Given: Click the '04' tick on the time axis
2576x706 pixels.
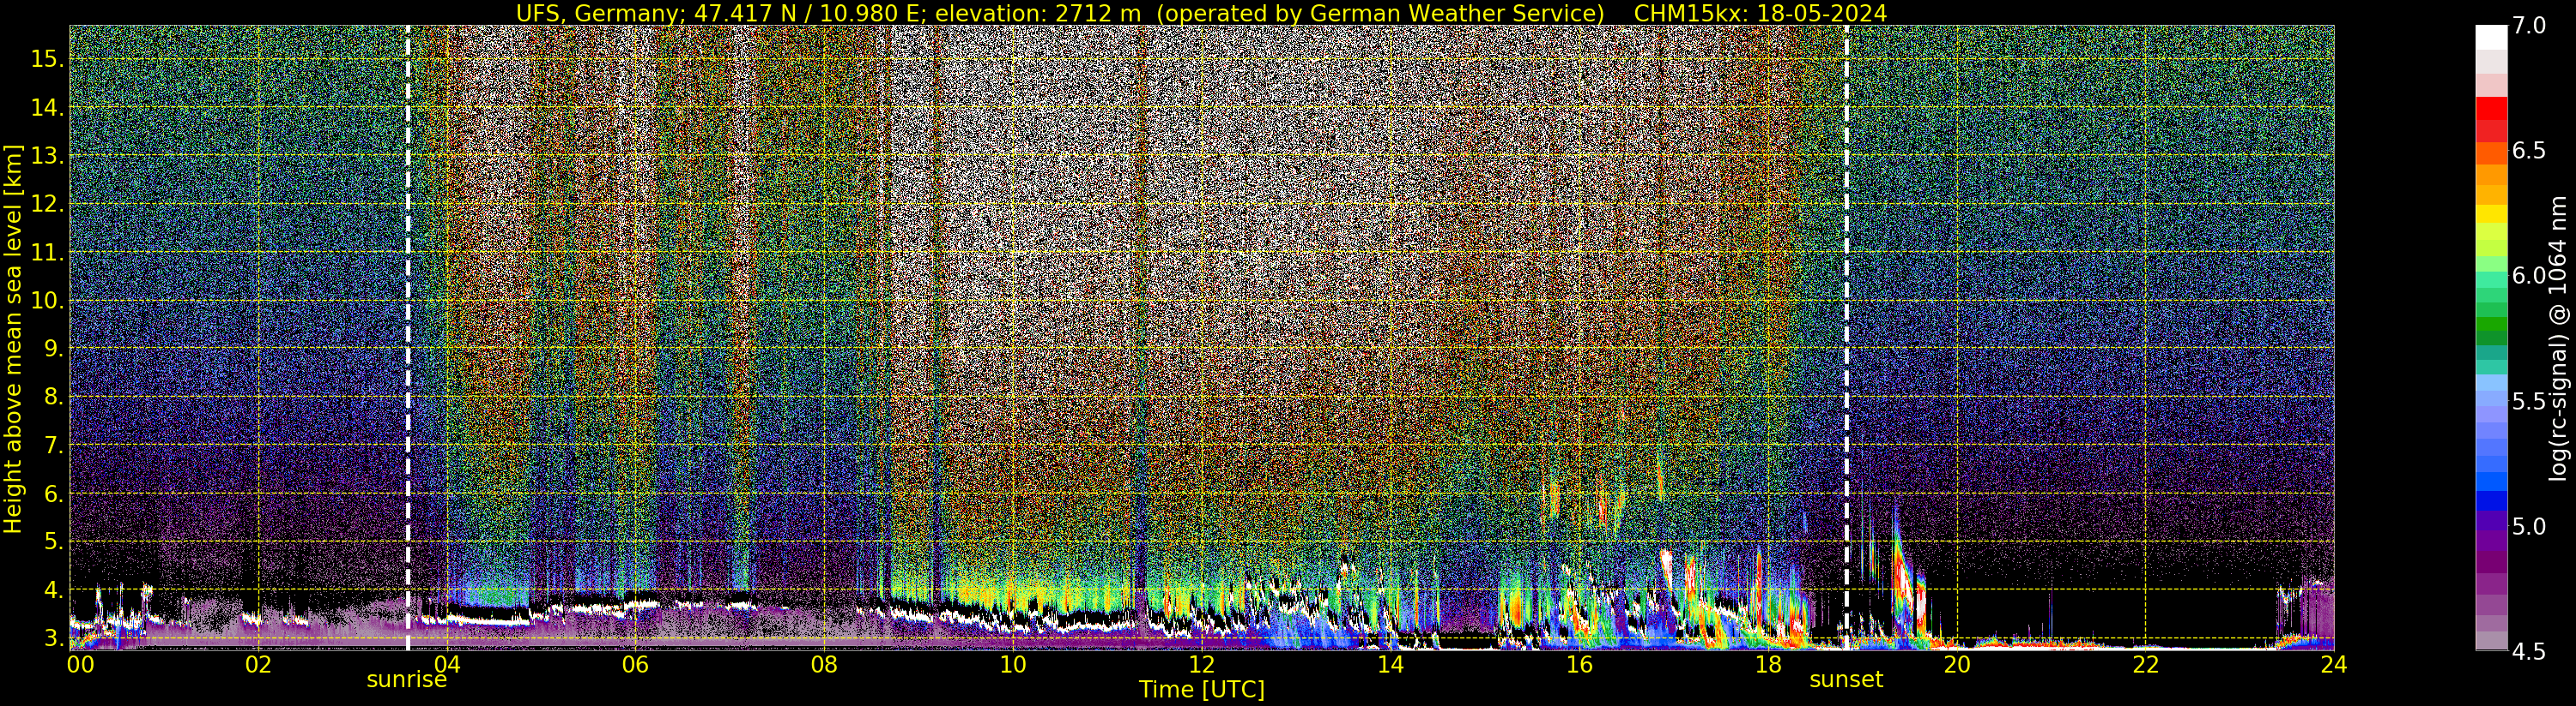Looking at the screenshot, I should pyautogui.click(x=446, y=664).
